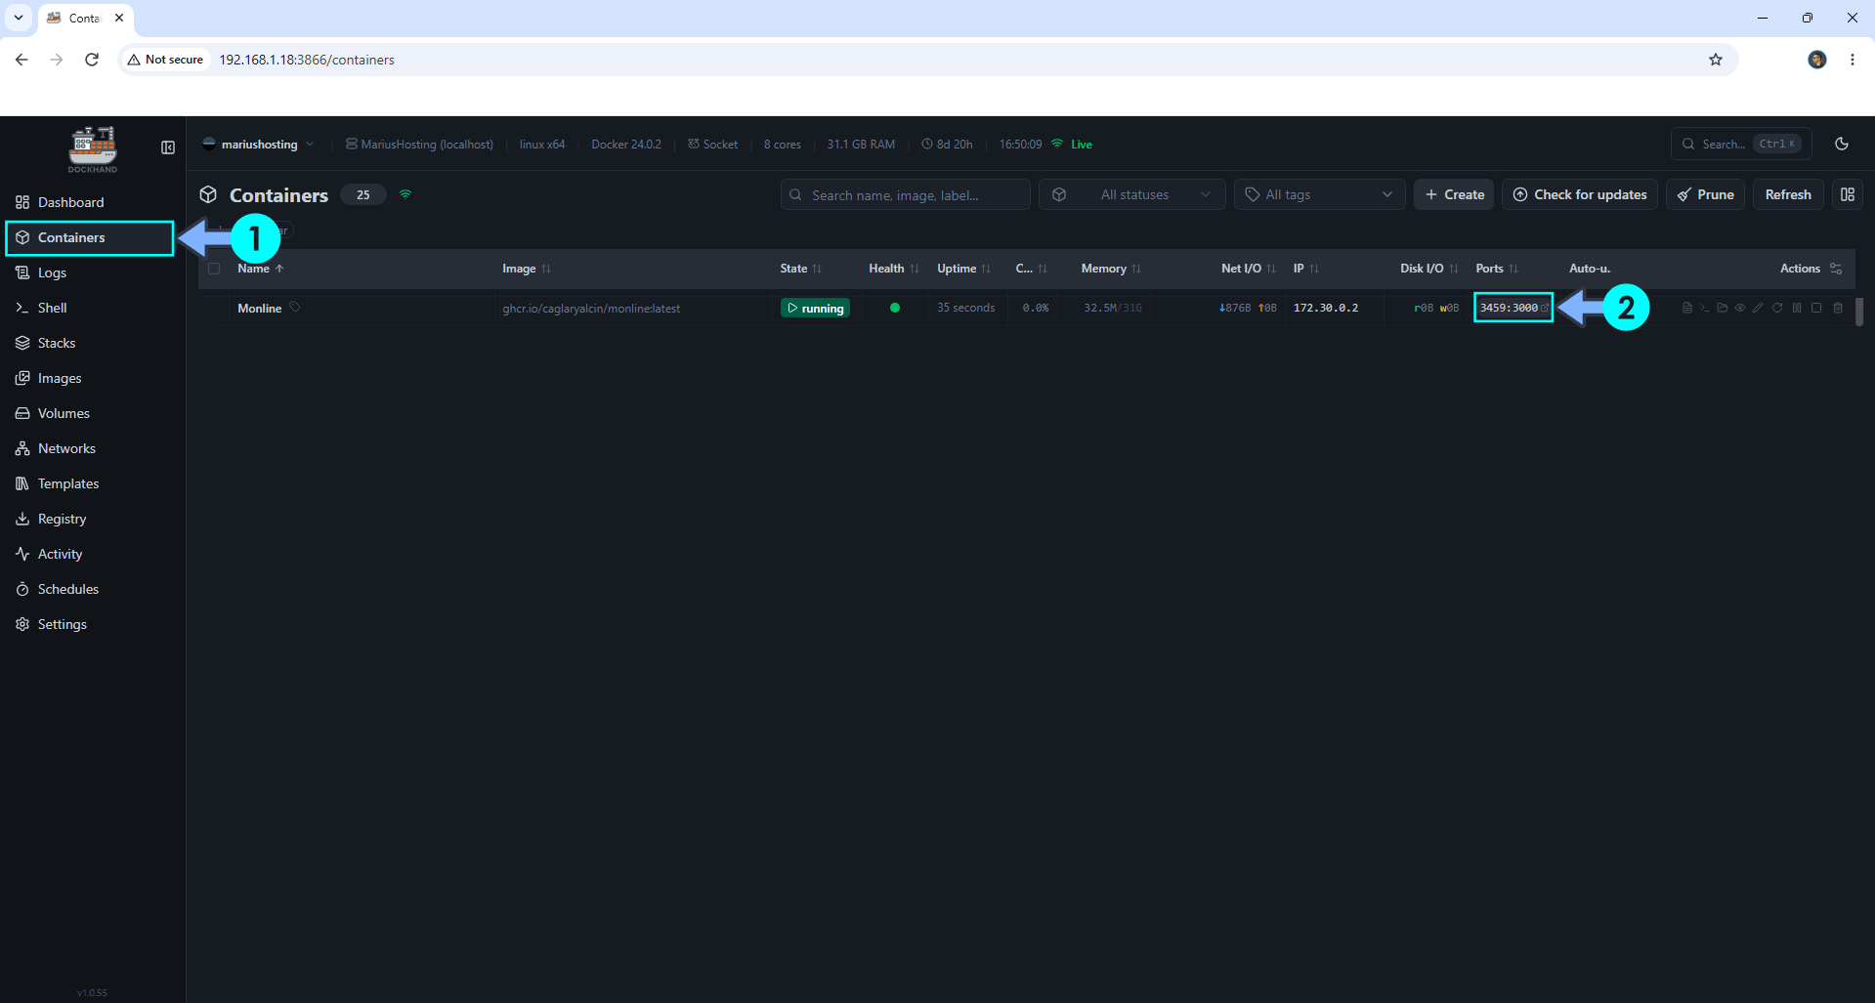Screen dimensions: 1875x1003
Task: Sort containers by Memory column
Action: [x=1111, y=269]
